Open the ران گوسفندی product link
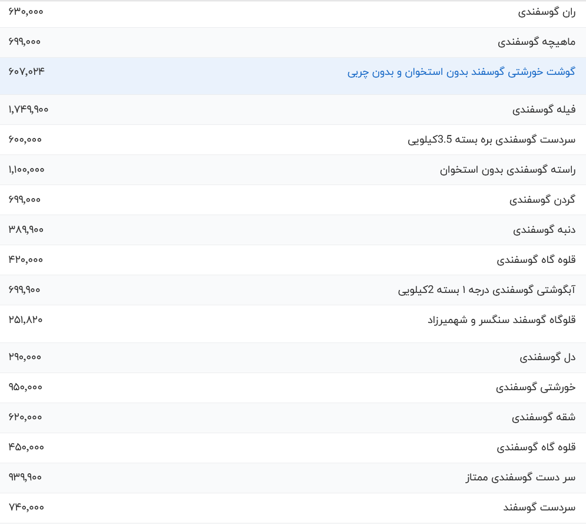Screen dimensions: 586x524 point(547,12)
